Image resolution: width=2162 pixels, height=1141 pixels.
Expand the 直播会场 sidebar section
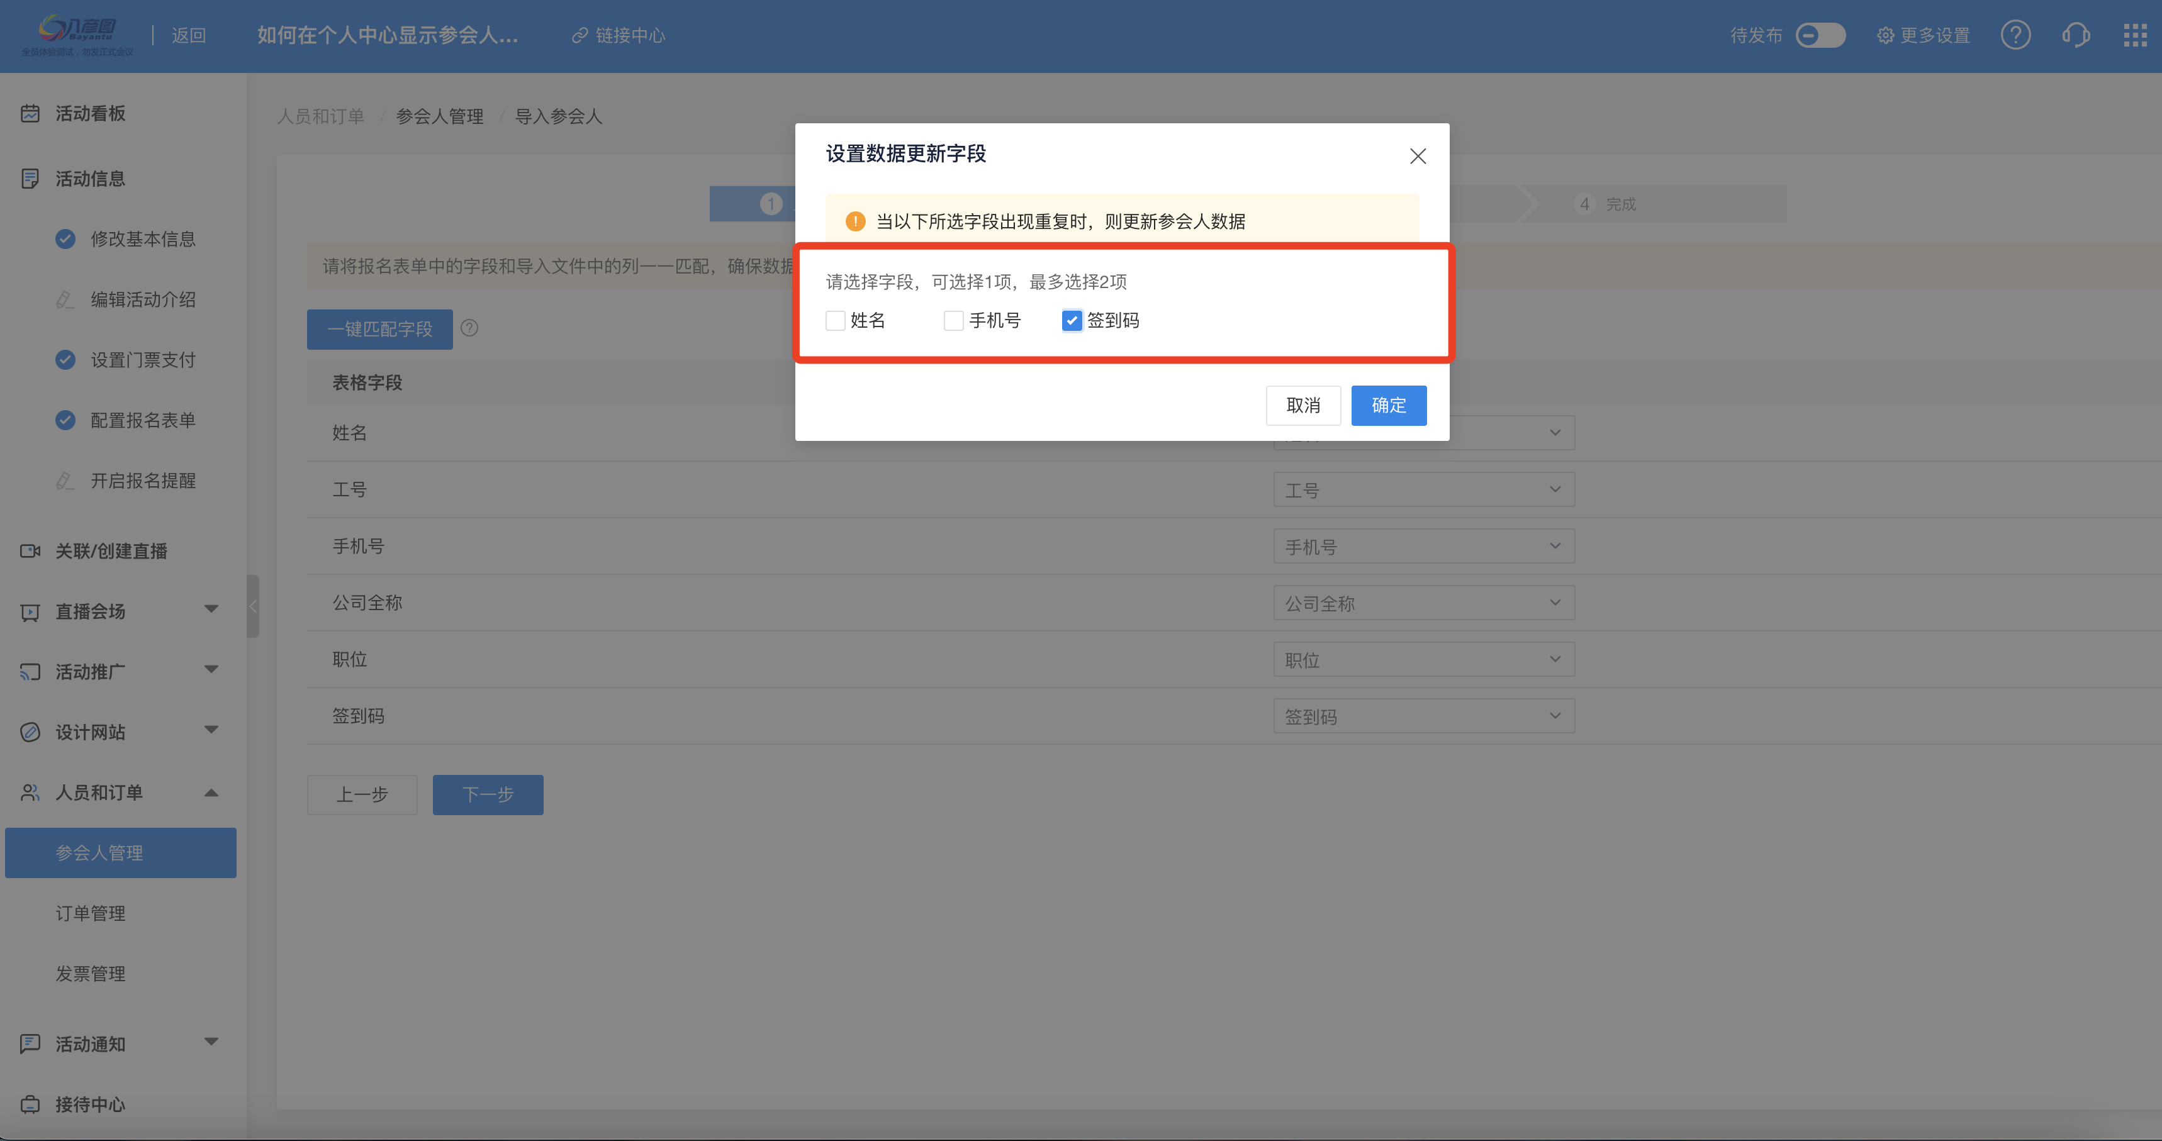211,610
